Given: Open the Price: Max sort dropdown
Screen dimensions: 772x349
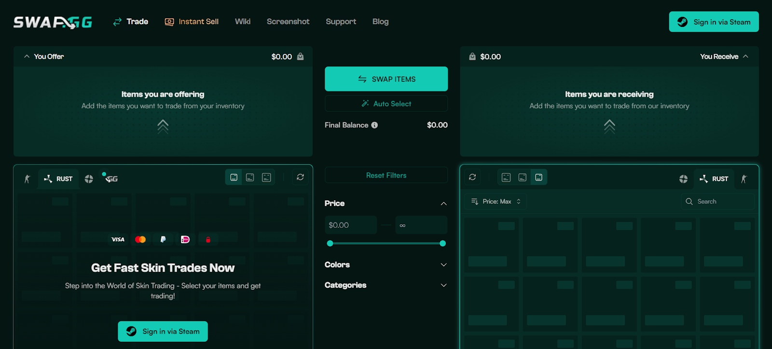Looking at the screenshot, I should pyautogui.click(x=496, y=202).
